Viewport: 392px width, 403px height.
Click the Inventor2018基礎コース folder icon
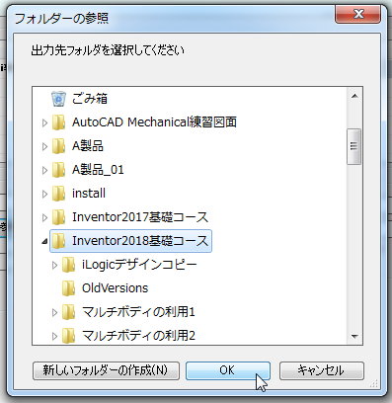tap(59, 241)
